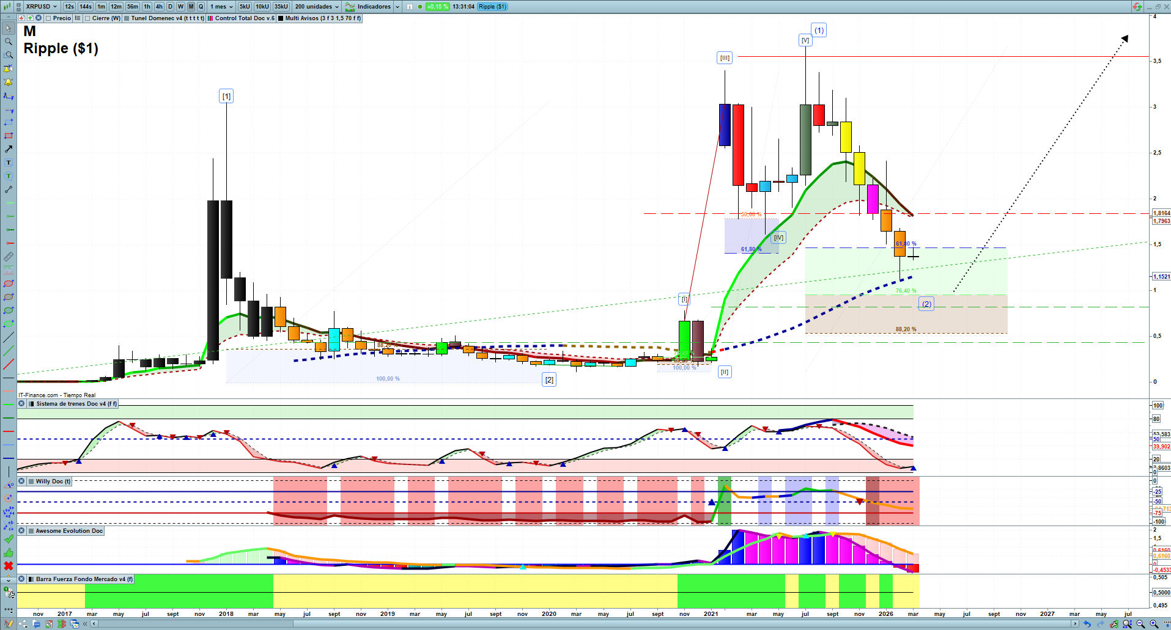Click the yellow alert bell icon
The image size is (1171, 630).
click(9, 82)
